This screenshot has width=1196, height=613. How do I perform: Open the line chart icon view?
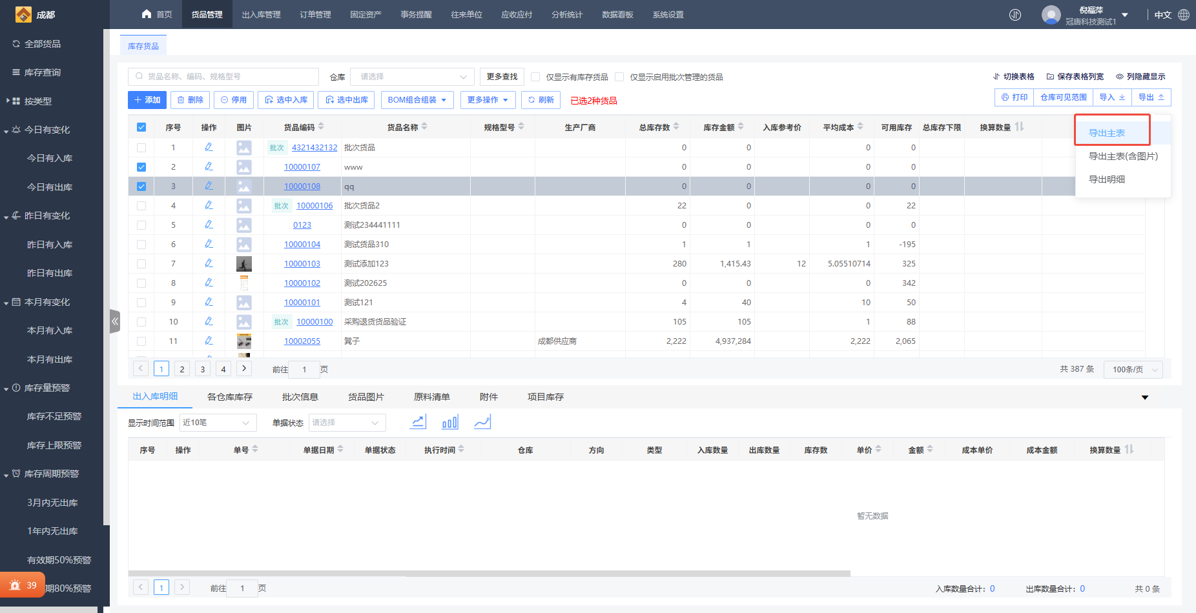point(418,422)
